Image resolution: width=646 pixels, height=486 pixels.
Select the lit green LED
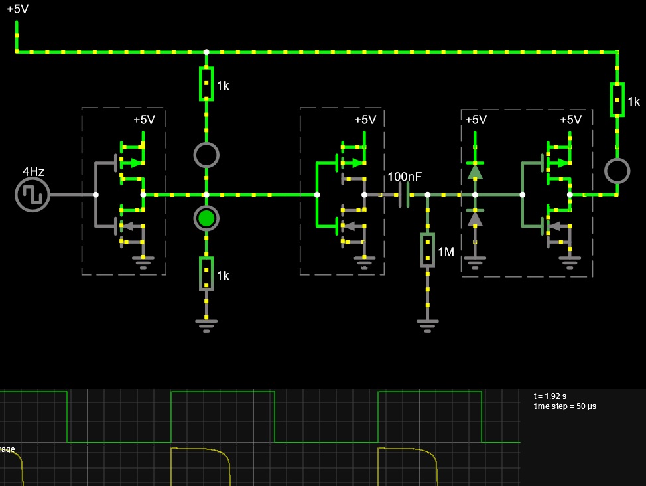pyautogui.click(x=206, y=218)
